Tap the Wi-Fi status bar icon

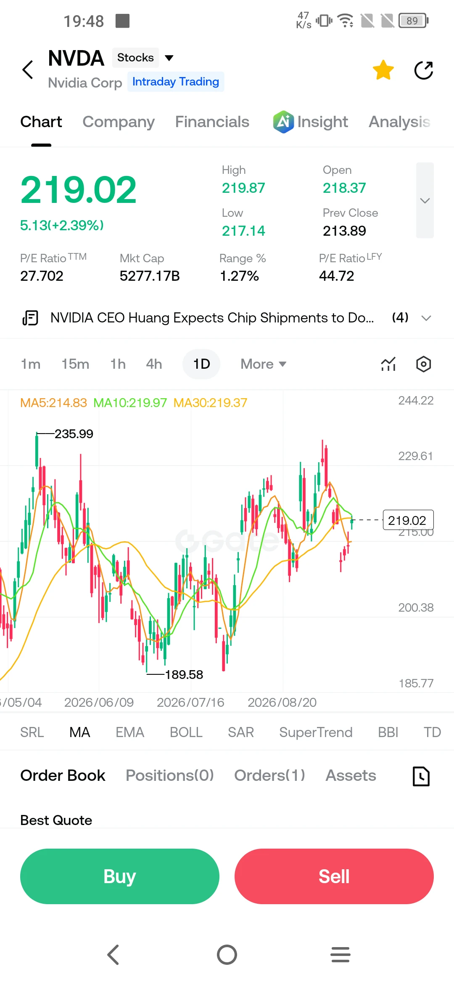click(x=346, y=20)
